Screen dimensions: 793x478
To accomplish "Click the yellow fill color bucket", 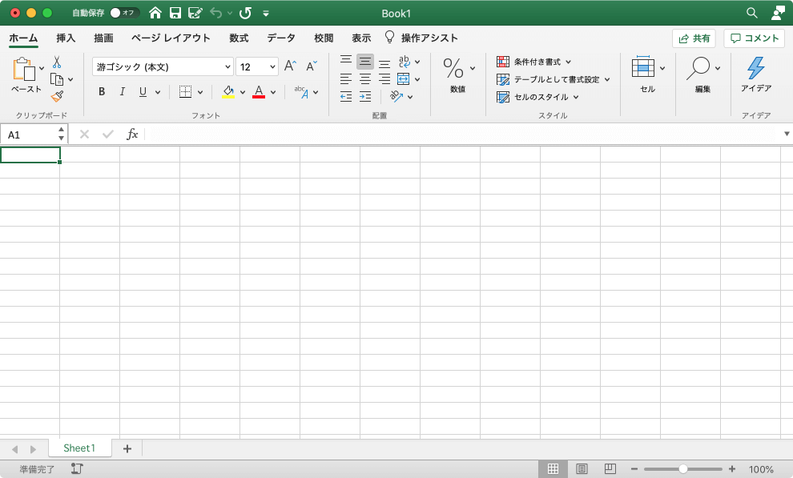I will [x=228, y=91].
